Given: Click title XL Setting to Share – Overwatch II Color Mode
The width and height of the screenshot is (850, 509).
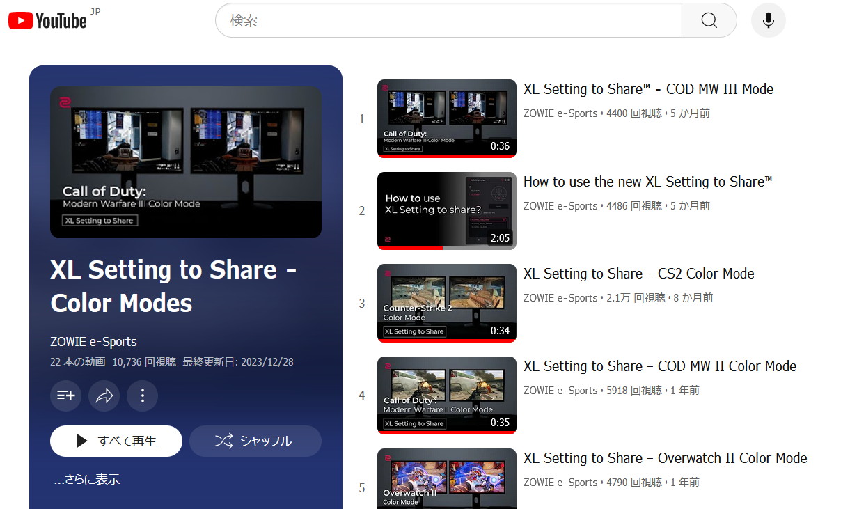Looking at the screenshot, I should (x=666, y=458).
